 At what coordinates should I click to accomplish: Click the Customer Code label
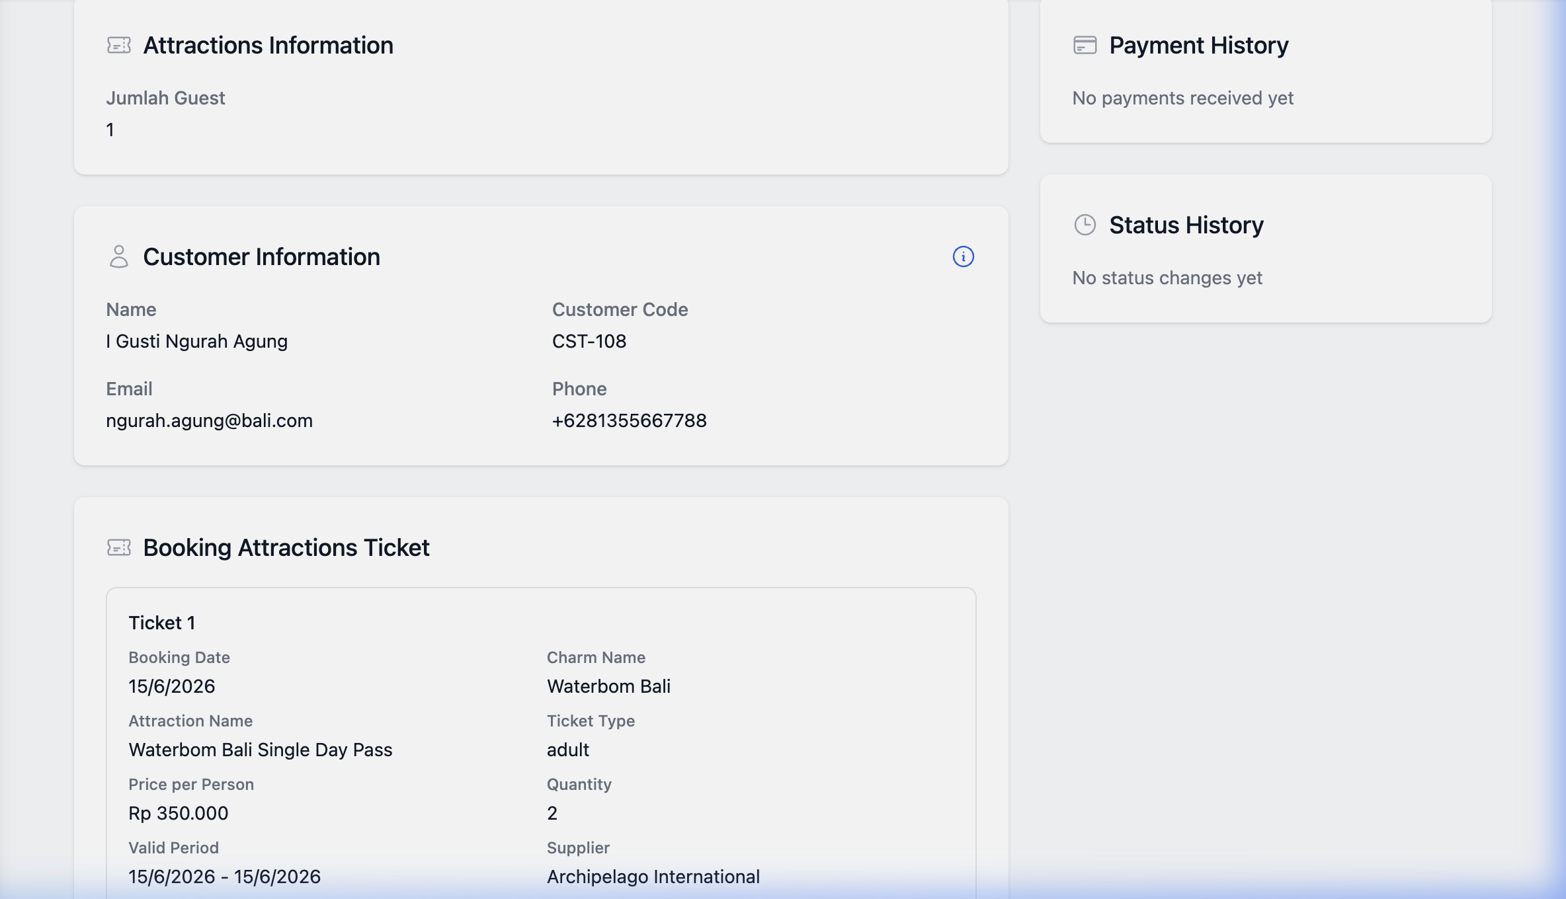point(620,309)
